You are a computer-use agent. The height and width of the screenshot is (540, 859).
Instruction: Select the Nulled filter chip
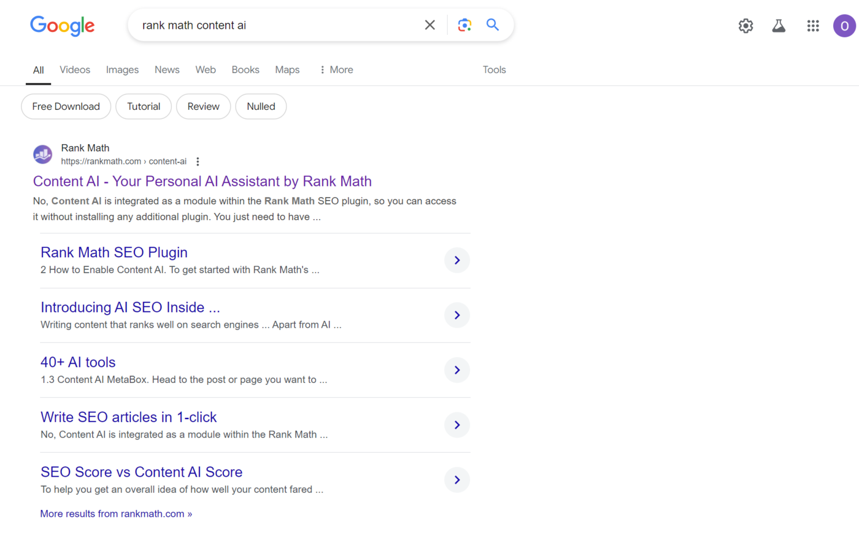coord(261,106)
